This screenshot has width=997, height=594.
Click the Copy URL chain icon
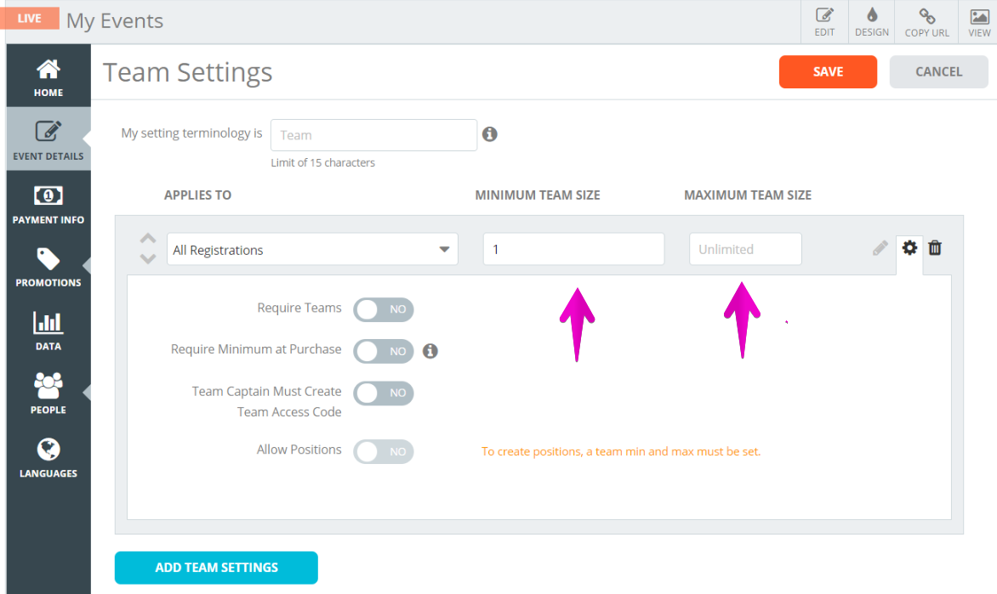pos(927,16)
